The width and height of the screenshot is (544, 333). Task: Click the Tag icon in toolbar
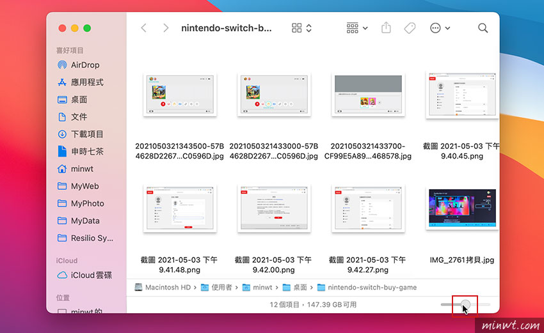[x=410, y=28]
